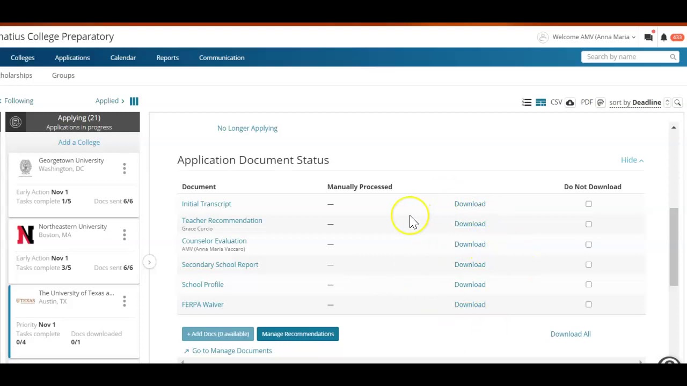
Task: Select the Applying (21) panel header
Action: (x=72, y=122)
